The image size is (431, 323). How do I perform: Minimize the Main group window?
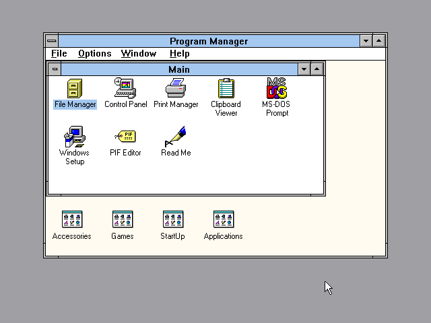(304, 69)
